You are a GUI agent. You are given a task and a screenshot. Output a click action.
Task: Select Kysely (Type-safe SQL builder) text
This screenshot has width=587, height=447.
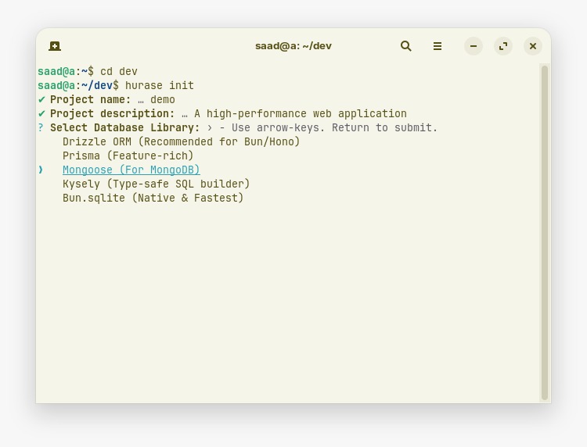click(156, 184)
